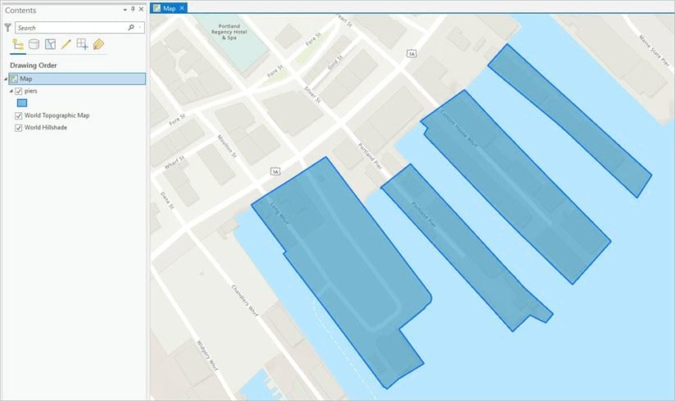Image resolution: width=675 pixels, height=401 pixels.
Task: Click the Maine State Pier label
Action: 655,51
